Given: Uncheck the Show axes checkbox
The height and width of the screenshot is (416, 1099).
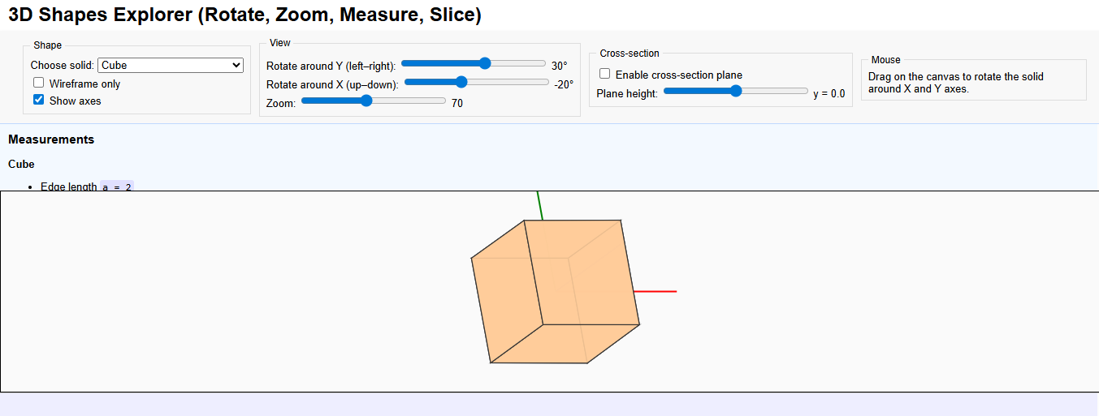Looking at the screenshot, I should coord(38,100).
